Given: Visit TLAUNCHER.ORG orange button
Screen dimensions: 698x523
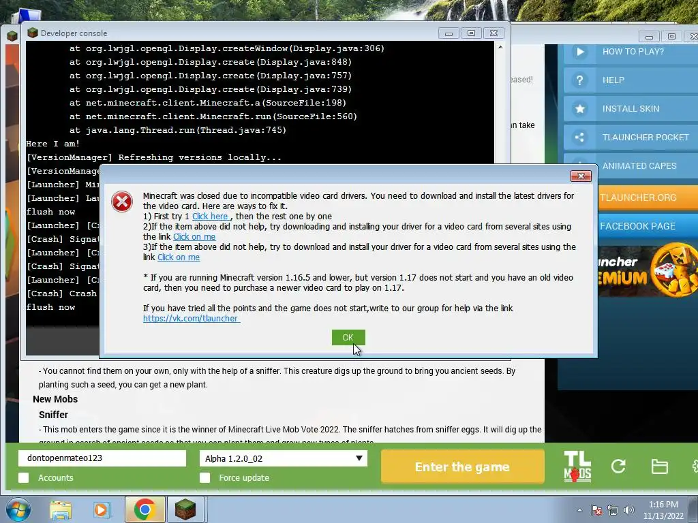Looking at the screenshot, I should (x=648, y=197).
